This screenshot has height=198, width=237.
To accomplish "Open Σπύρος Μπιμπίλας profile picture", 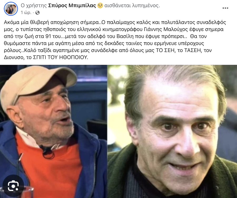I will [11, 9].
